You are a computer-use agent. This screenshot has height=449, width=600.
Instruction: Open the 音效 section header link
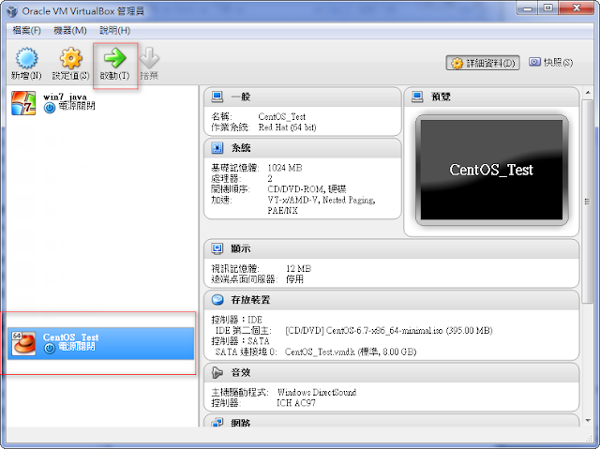[241, 373]
